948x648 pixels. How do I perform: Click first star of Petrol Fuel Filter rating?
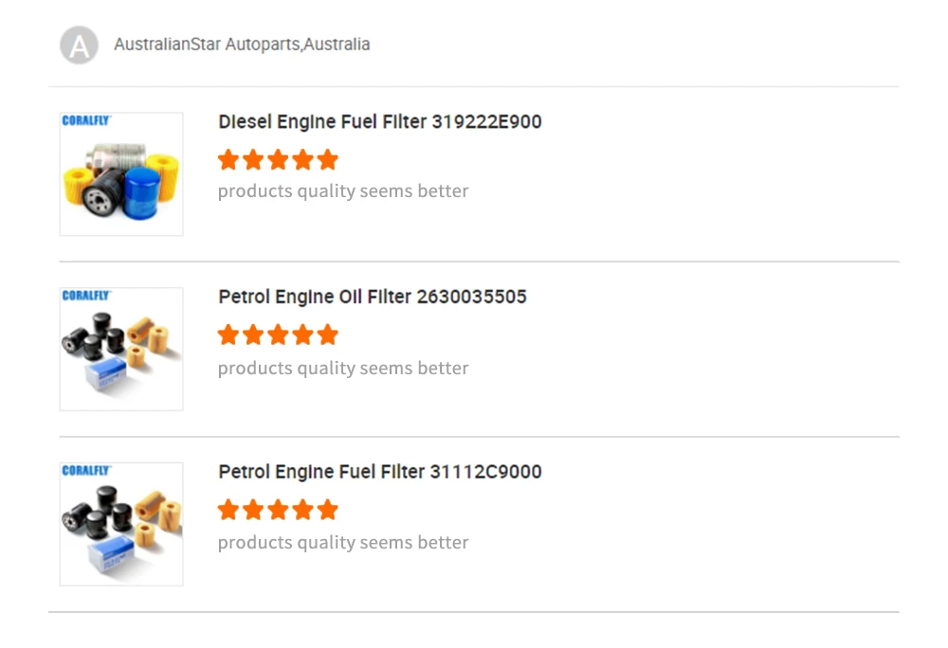click(x=228, y=510)
